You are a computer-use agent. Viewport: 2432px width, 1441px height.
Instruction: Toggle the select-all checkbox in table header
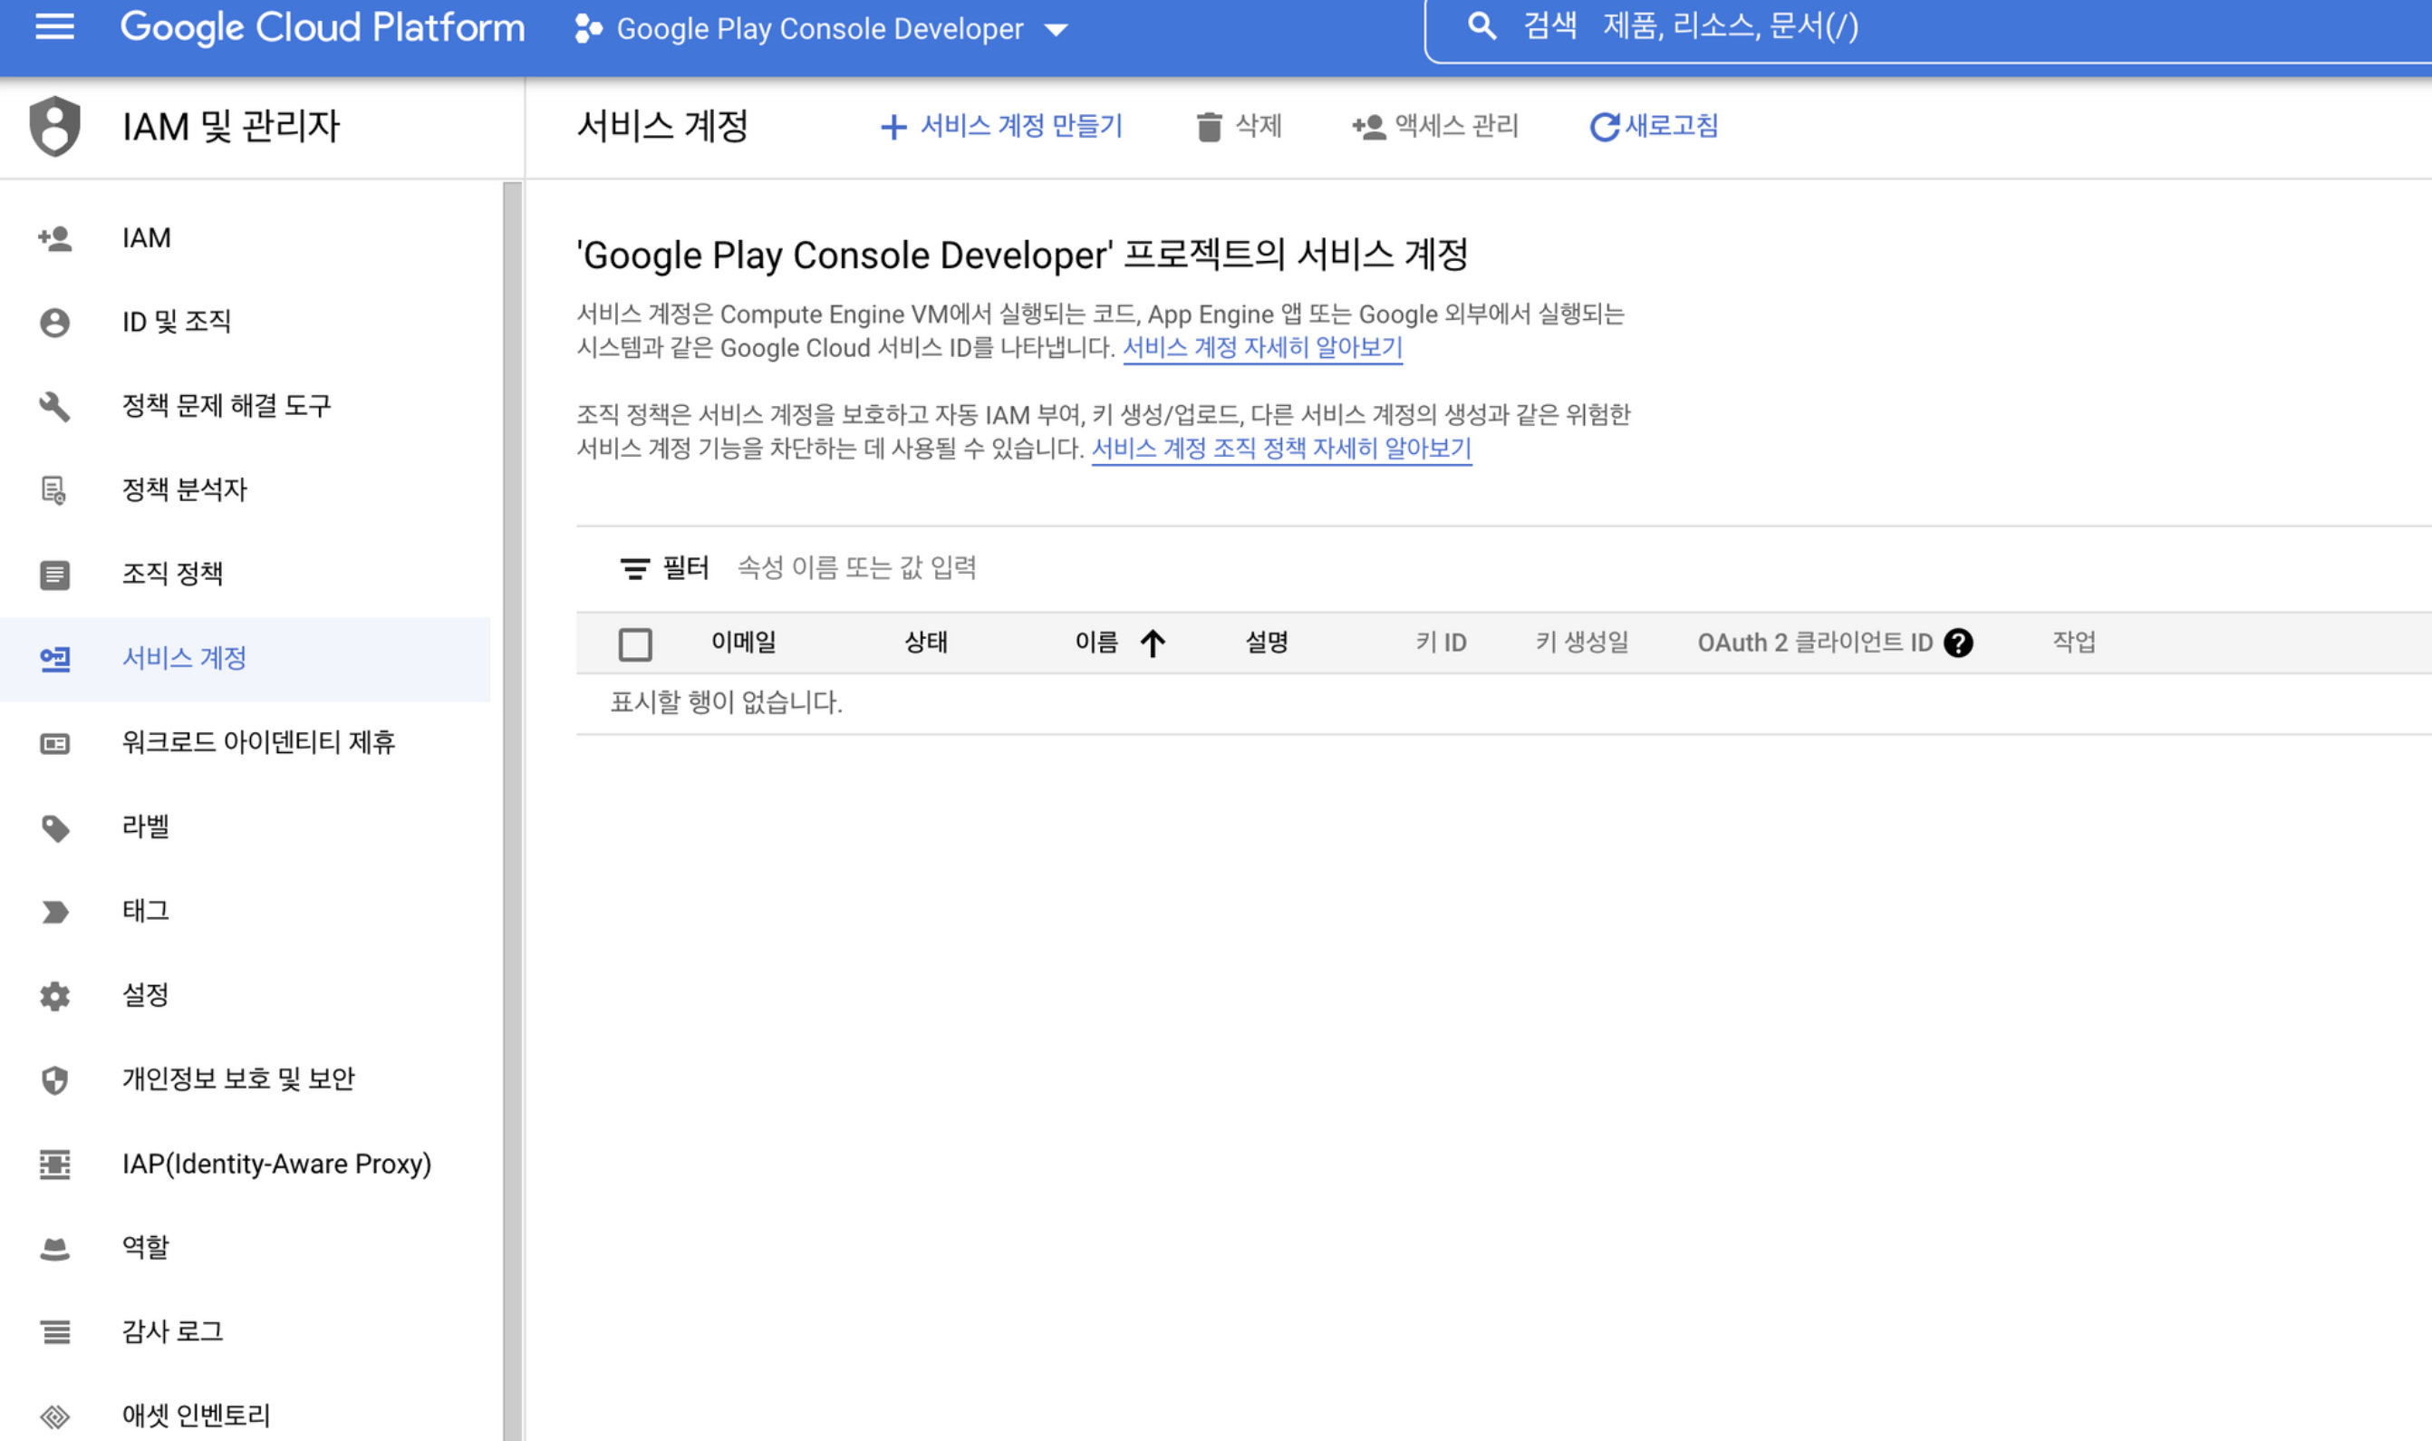tap(635, 643)
